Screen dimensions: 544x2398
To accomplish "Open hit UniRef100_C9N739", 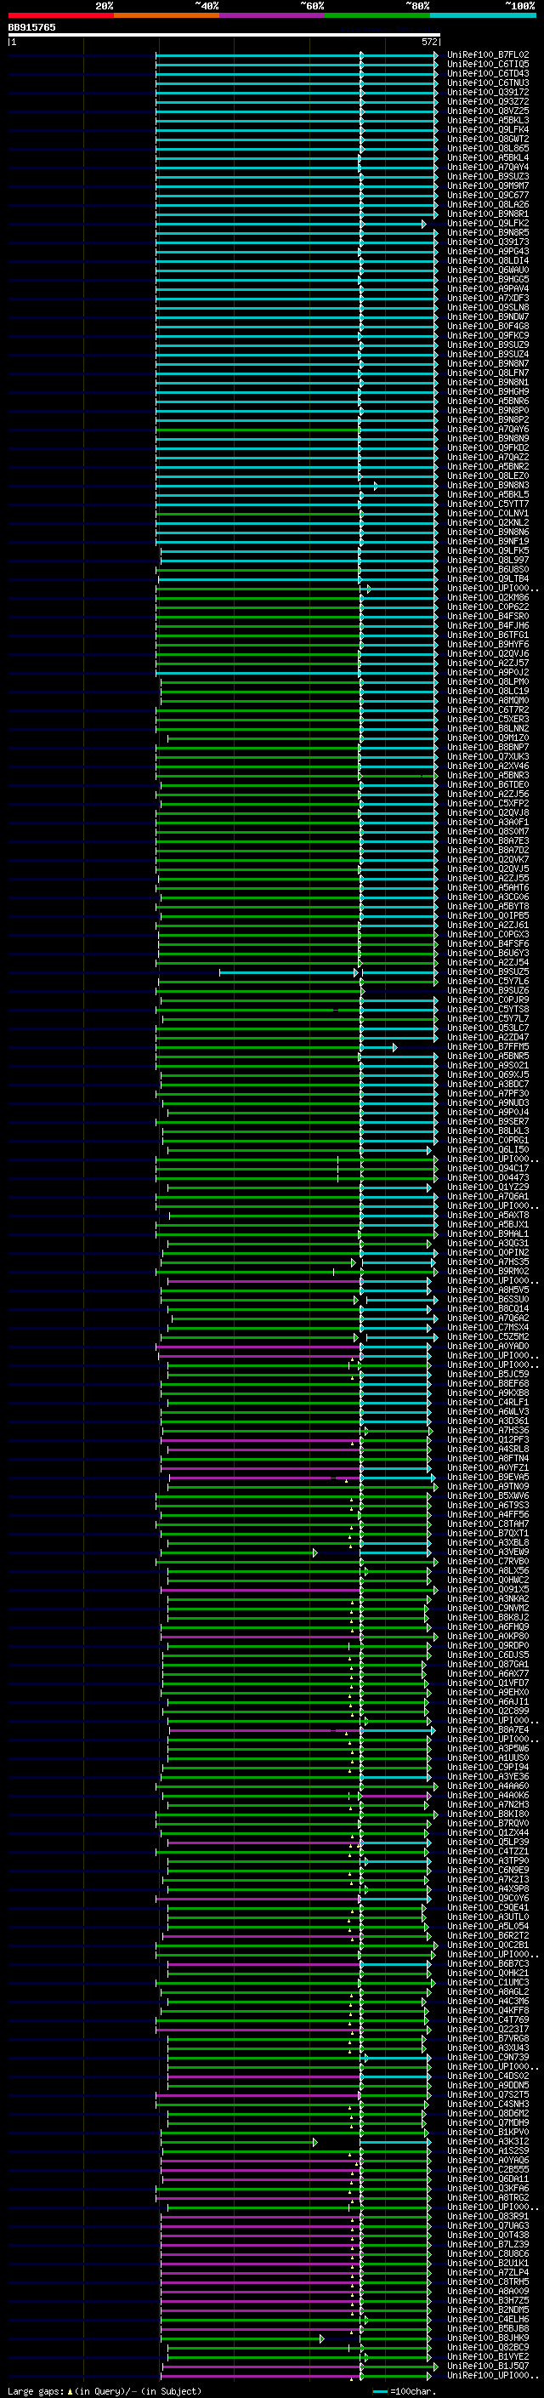I will point(488,2057).
